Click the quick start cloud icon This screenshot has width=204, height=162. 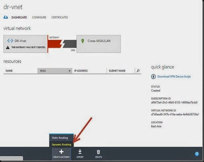(6, 17)
